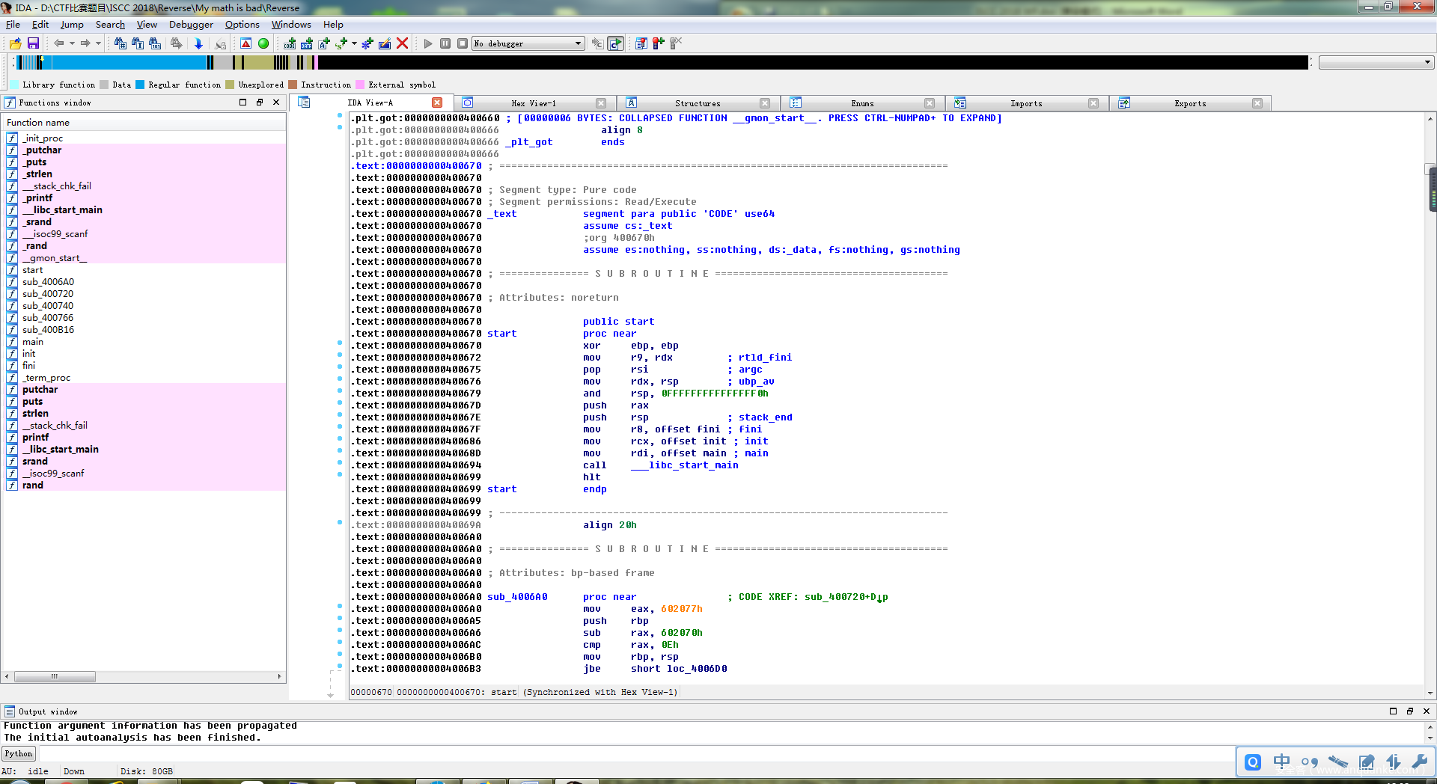The image size is (1437, 784).
Task: Click the red warning triangle icon
Action: pyautogui.click(x=245, y=43)
